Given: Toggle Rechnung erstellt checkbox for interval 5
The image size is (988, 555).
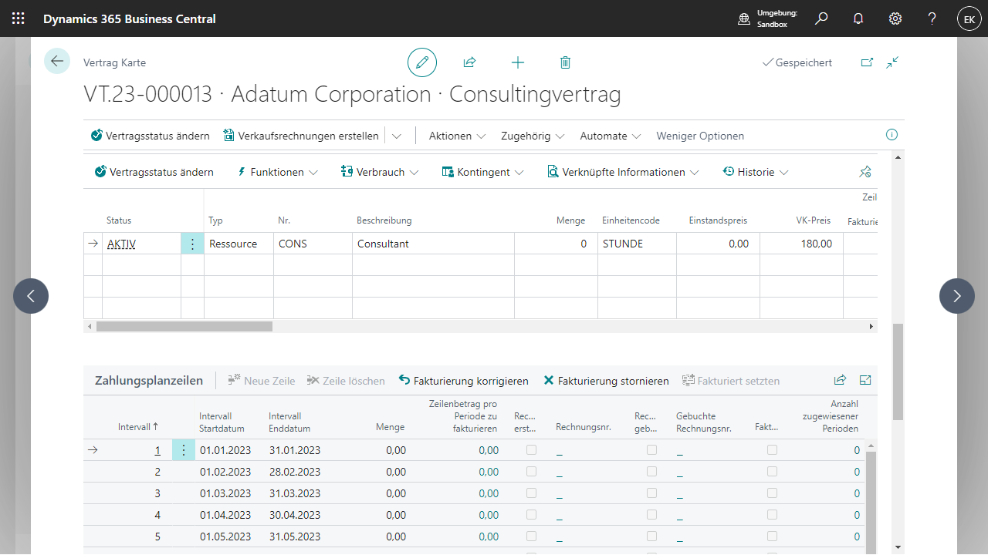Looking at the screenshot, I should tap(531, 536).
